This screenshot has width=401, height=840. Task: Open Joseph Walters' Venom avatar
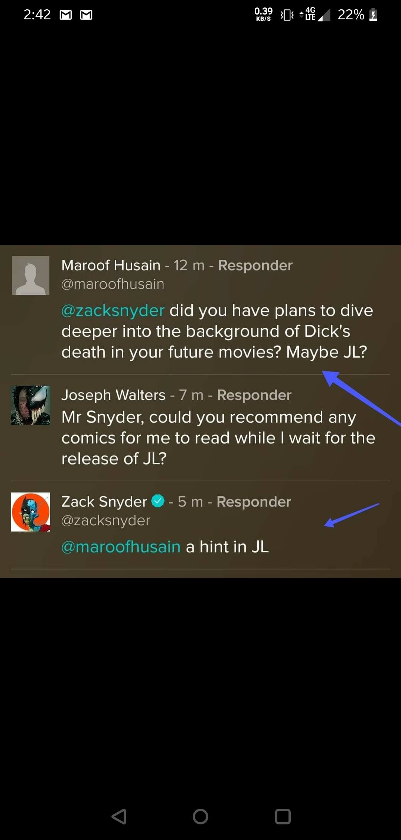click(30, 405)
